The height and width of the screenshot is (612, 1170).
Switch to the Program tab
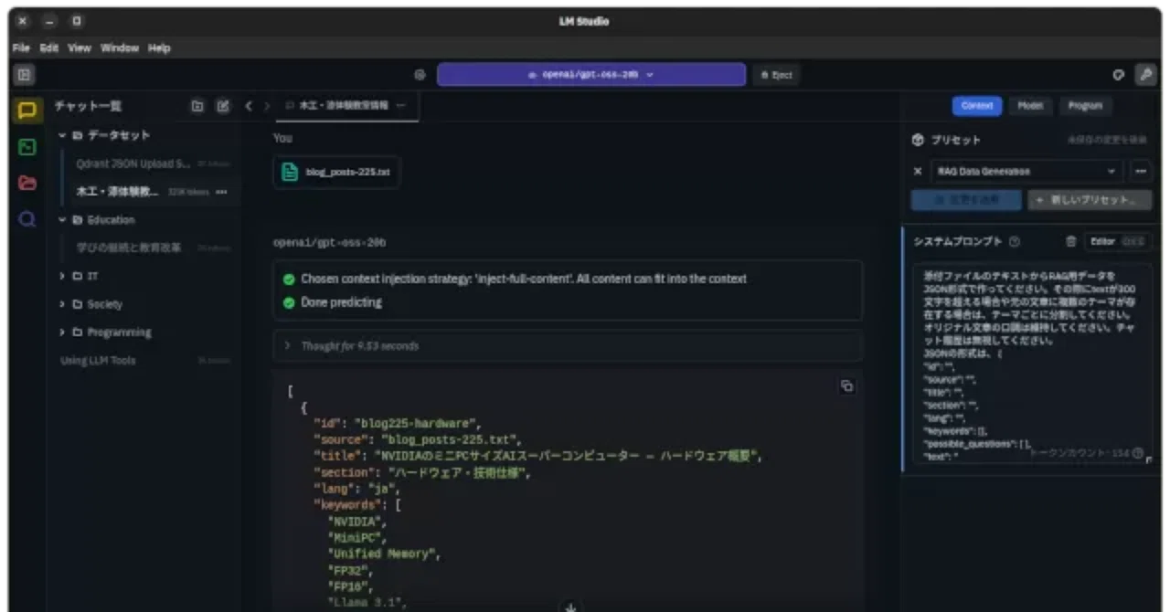(x=1085, y=106)
